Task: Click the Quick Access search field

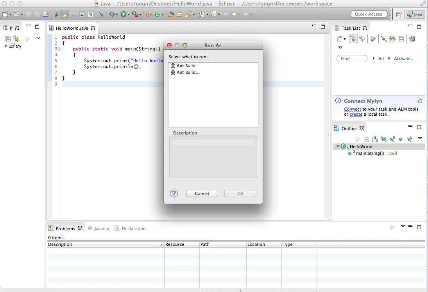Action: (x=369, y=14)
